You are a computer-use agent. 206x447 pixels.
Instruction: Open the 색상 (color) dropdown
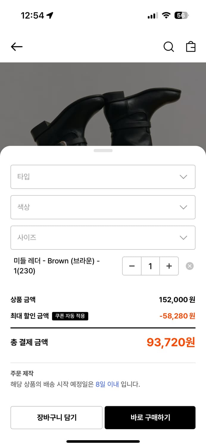pos(103,207)
